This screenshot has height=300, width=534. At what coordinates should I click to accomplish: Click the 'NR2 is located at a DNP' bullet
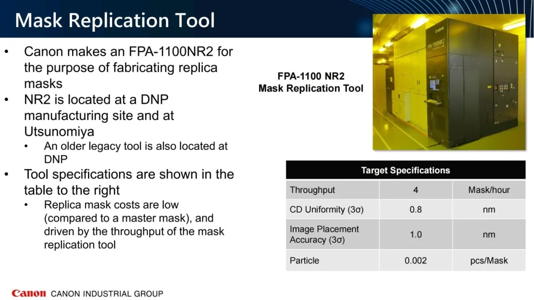[x=99, y=115]
